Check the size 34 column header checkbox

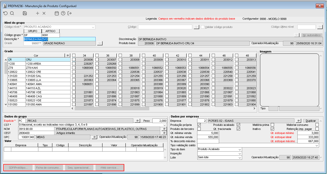(74, 55)
